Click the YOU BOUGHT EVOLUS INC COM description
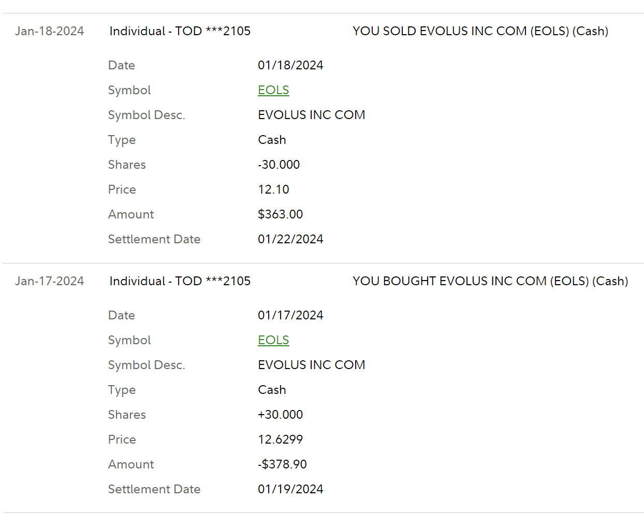The width and height of the screenshot is (644, 514). (x=490, y=281)
